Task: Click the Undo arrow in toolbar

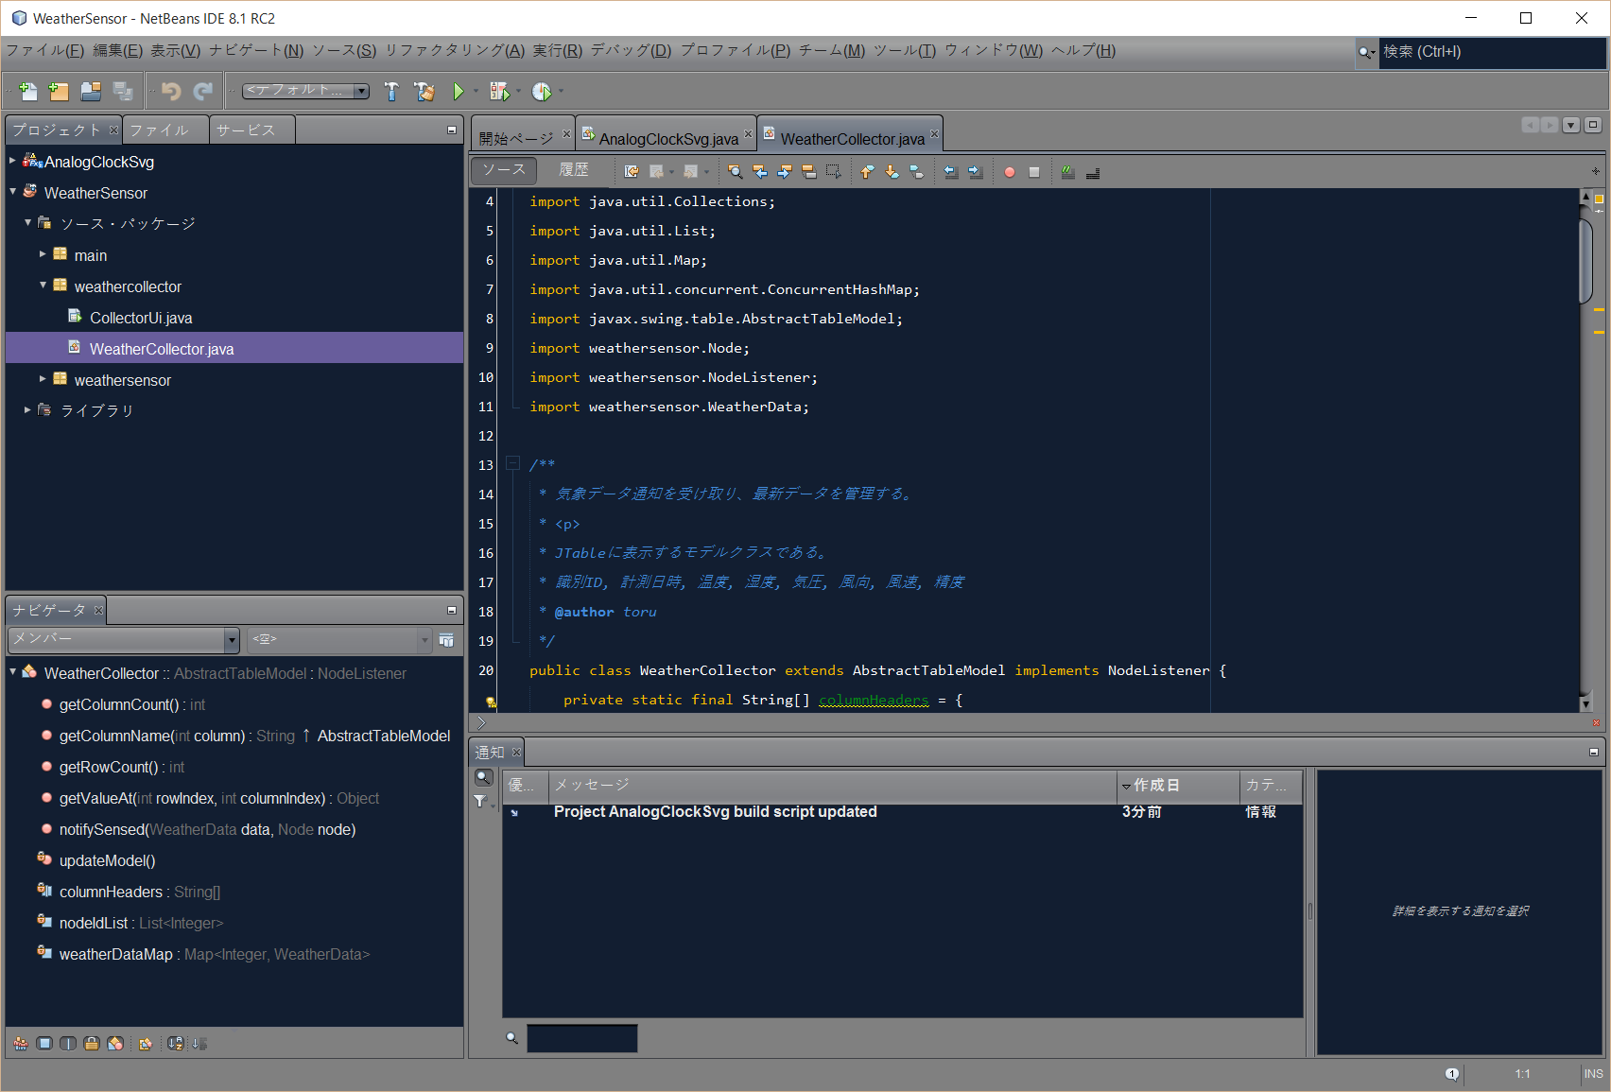Action: (171, 92)
